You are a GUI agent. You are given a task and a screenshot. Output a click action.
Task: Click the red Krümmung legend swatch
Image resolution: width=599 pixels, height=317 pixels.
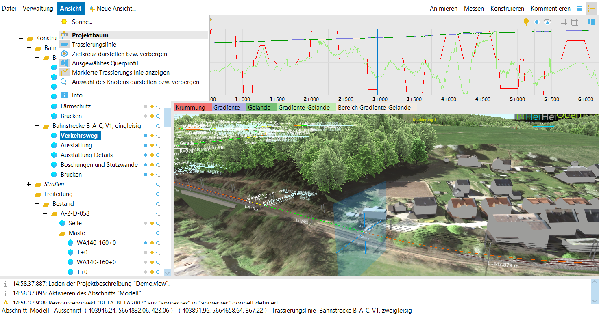pos(193,108)
